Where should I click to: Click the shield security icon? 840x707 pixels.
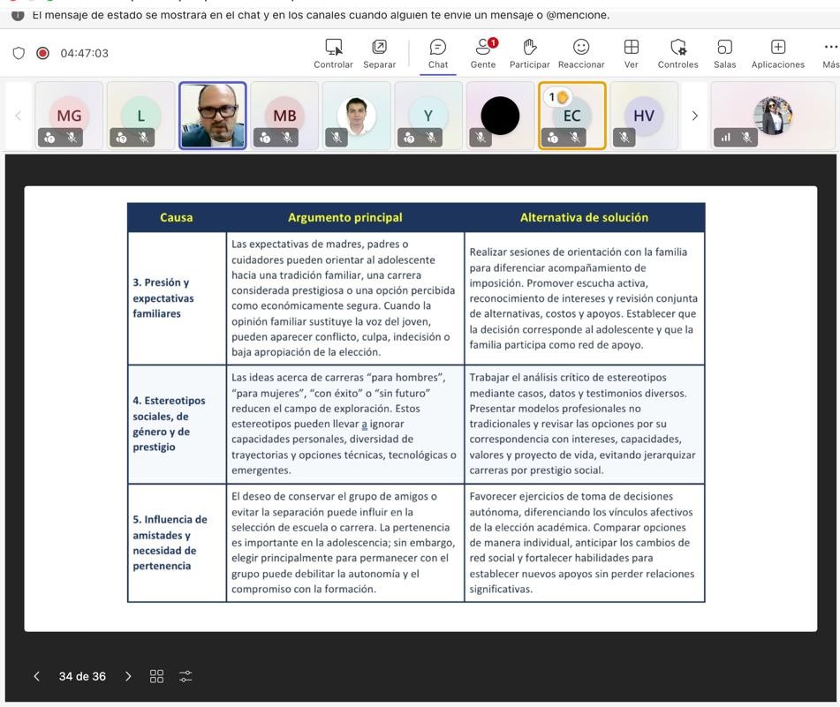19,53
